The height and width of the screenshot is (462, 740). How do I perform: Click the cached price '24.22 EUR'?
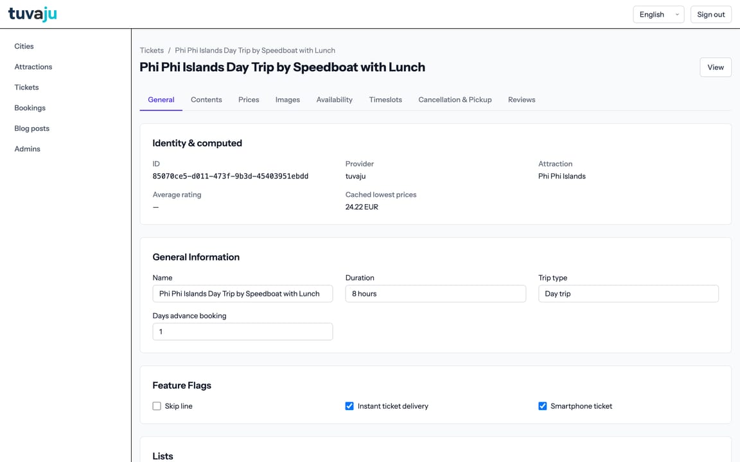click(x=362, y=207)
